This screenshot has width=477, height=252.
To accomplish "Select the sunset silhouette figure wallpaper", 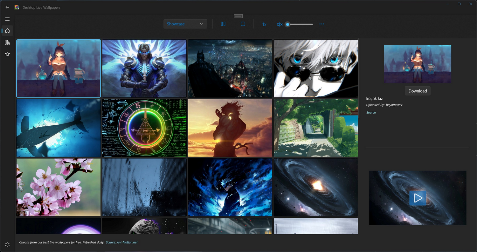I will (x=230, y=128).
